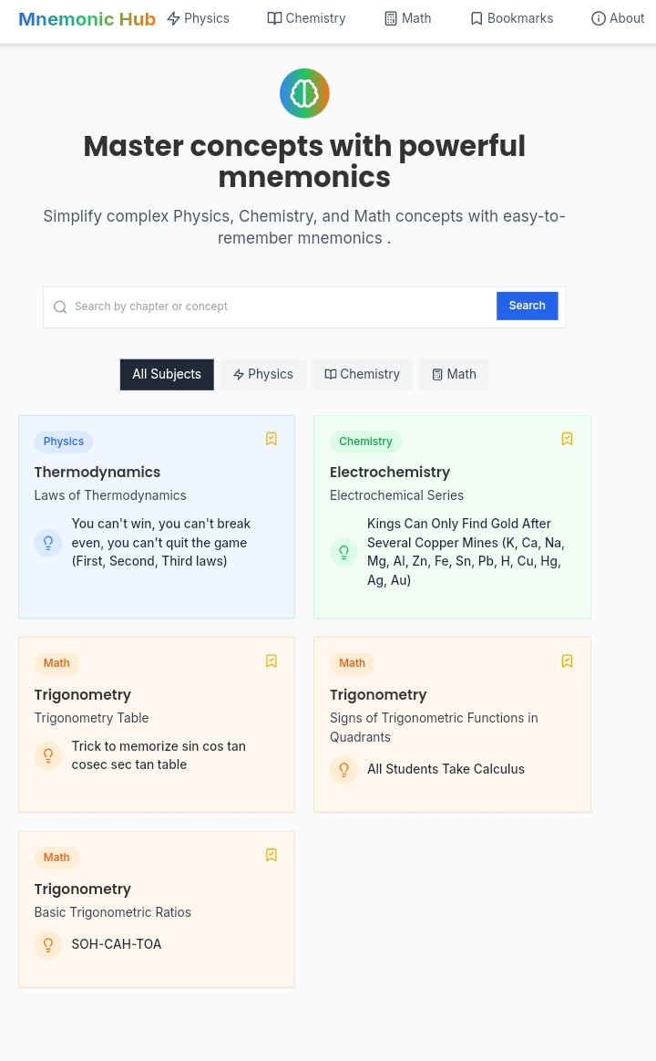Click lightbulb icon in Electrochemistry card
This screenshot has height=1061, width=656.
pyautogui.click(x=343, y=552)
